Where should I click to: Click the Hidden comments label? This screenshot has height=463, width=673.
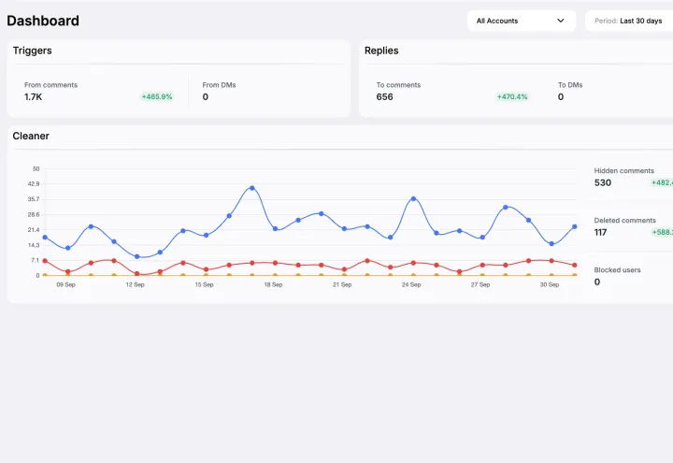click(624, 170)
